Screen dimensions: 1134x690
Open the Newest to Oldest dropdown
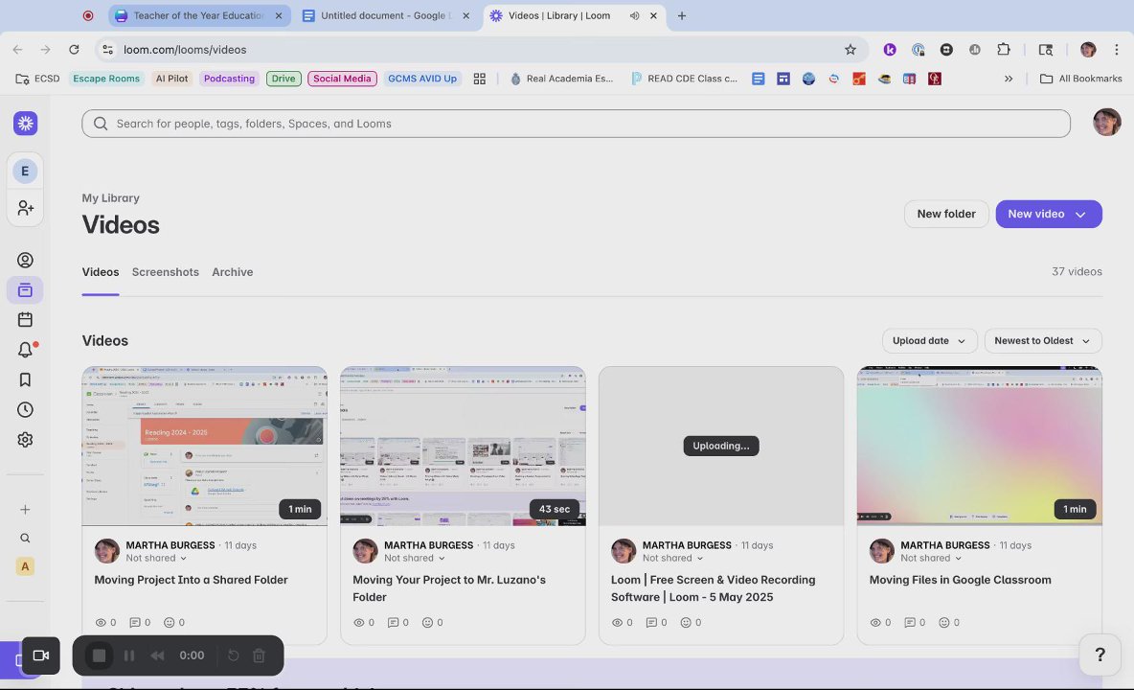(x=1042, y=340)
